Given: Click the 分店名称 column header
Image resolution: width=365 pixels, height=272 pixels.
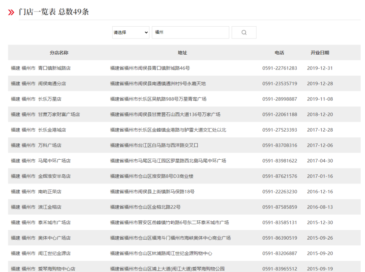Looking at the screenshot, I should pyautogui.click(x=59, y=53).
